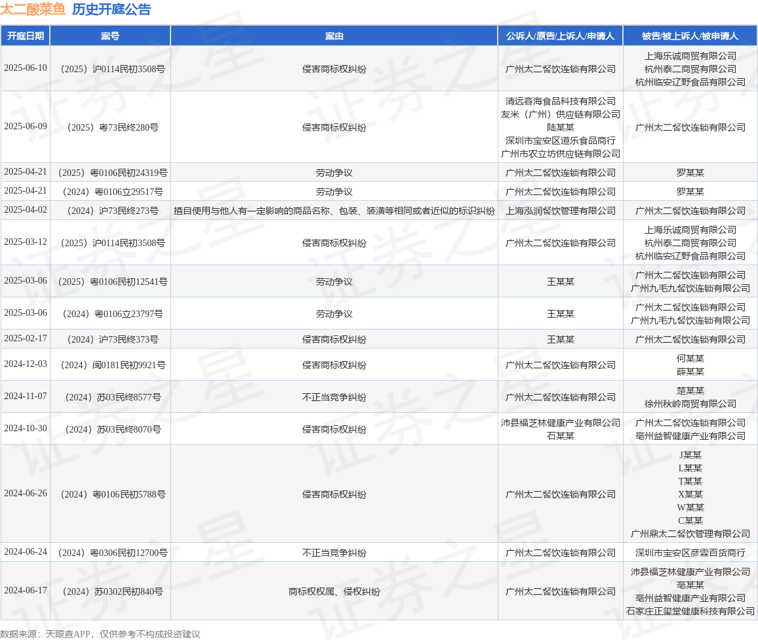Click the date 2025-06-10
The image size is (758, 640).
(26, 68)
